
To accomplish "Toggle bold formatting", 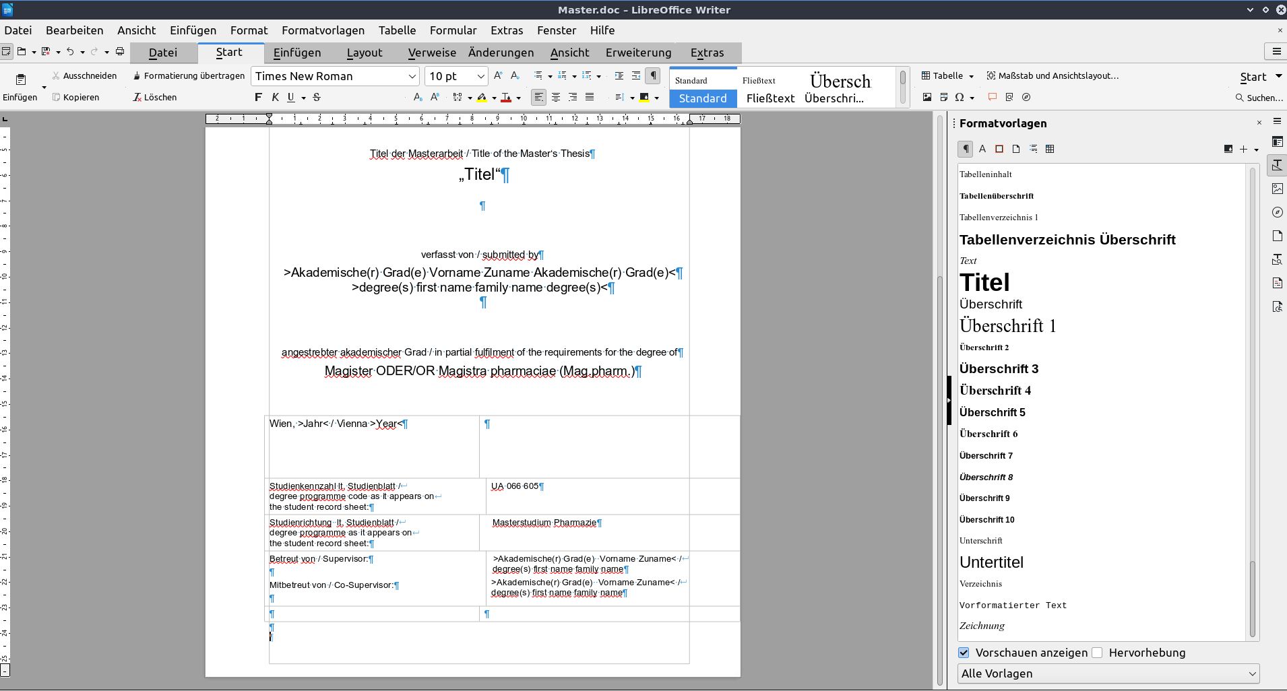I will click(x=258, y=98).
